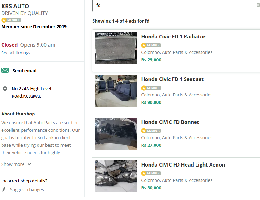The width and height of the screenshot is (260, 200).
Task: Click the pencil icon for Suggest changes
Action: [4, 190]
